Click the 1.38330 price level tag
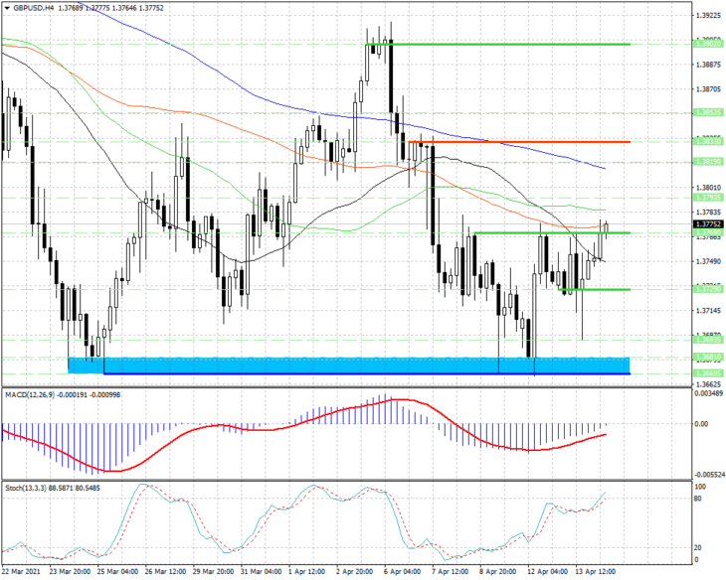The width and height of the screenshot is (726, 580). click(x=707, y=141)
